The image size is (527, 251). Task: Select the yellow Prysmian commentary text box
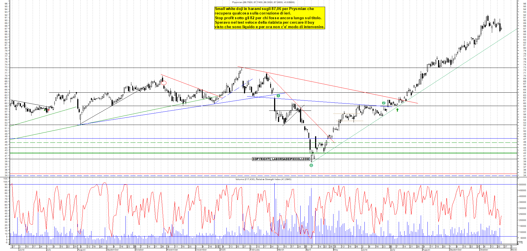pyautogui.click(x=270, y=18)
